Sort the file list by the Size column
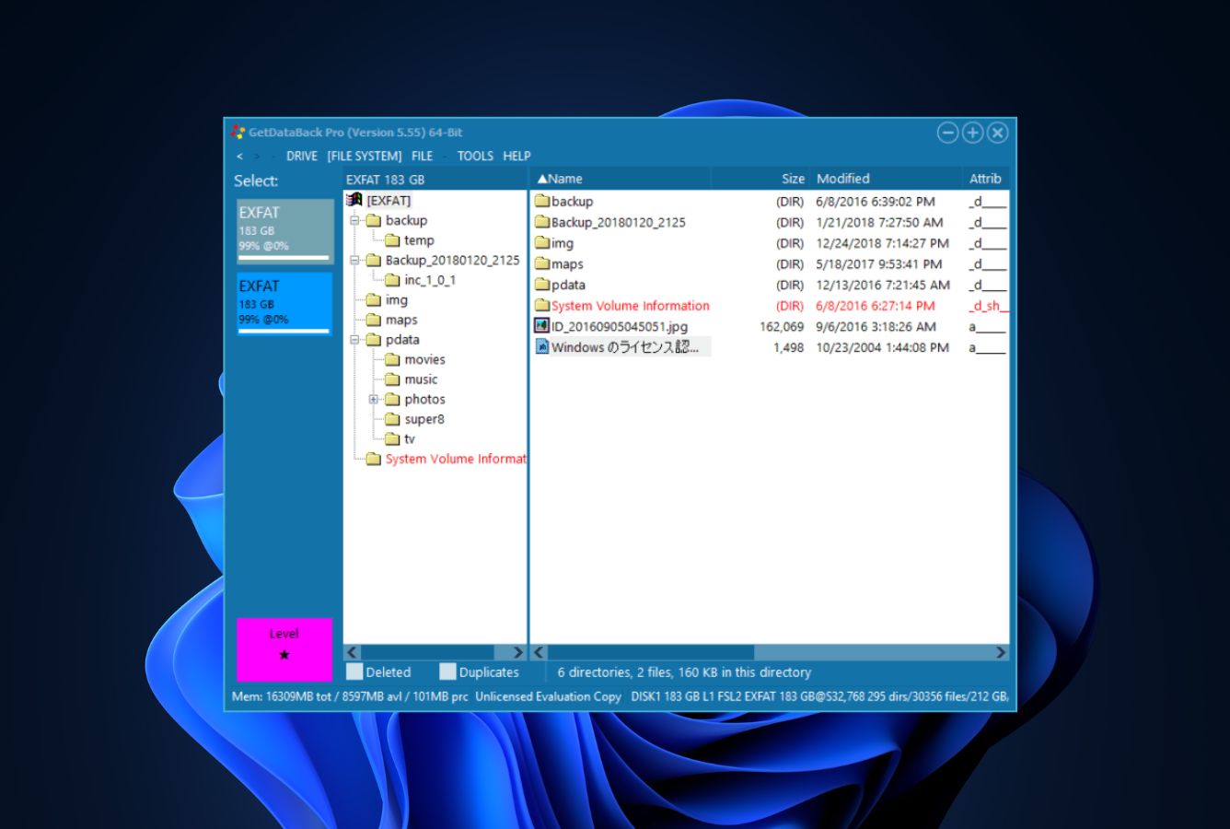The width and height of the screenshot is (1230, 829). click(760, 179)
